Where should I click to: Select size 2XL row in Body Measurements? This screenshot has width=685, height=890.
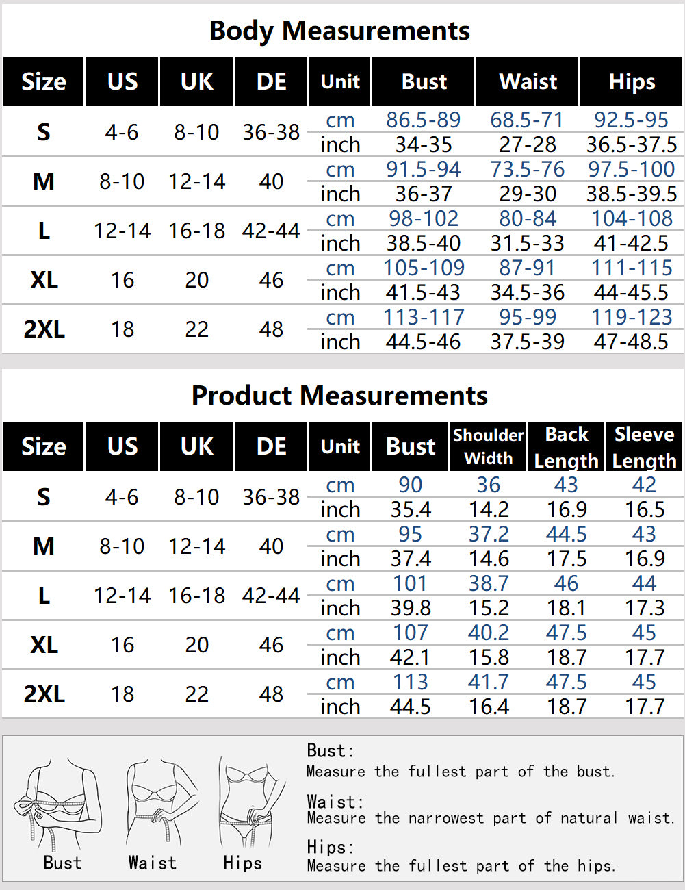pyautogui.click(x=44, y=329)
